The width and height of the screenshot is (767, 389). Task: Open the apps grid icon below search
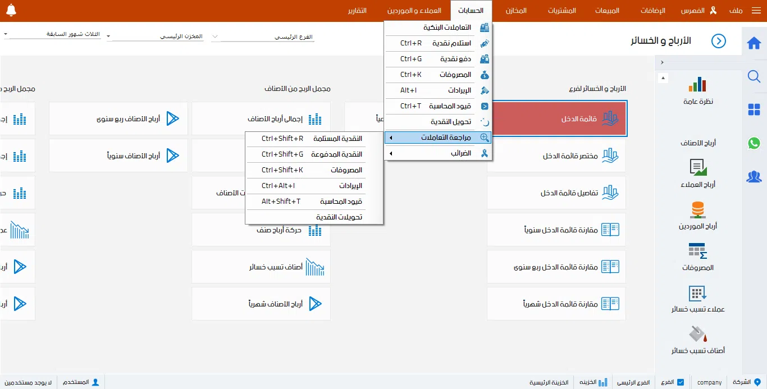pos(754,109)
